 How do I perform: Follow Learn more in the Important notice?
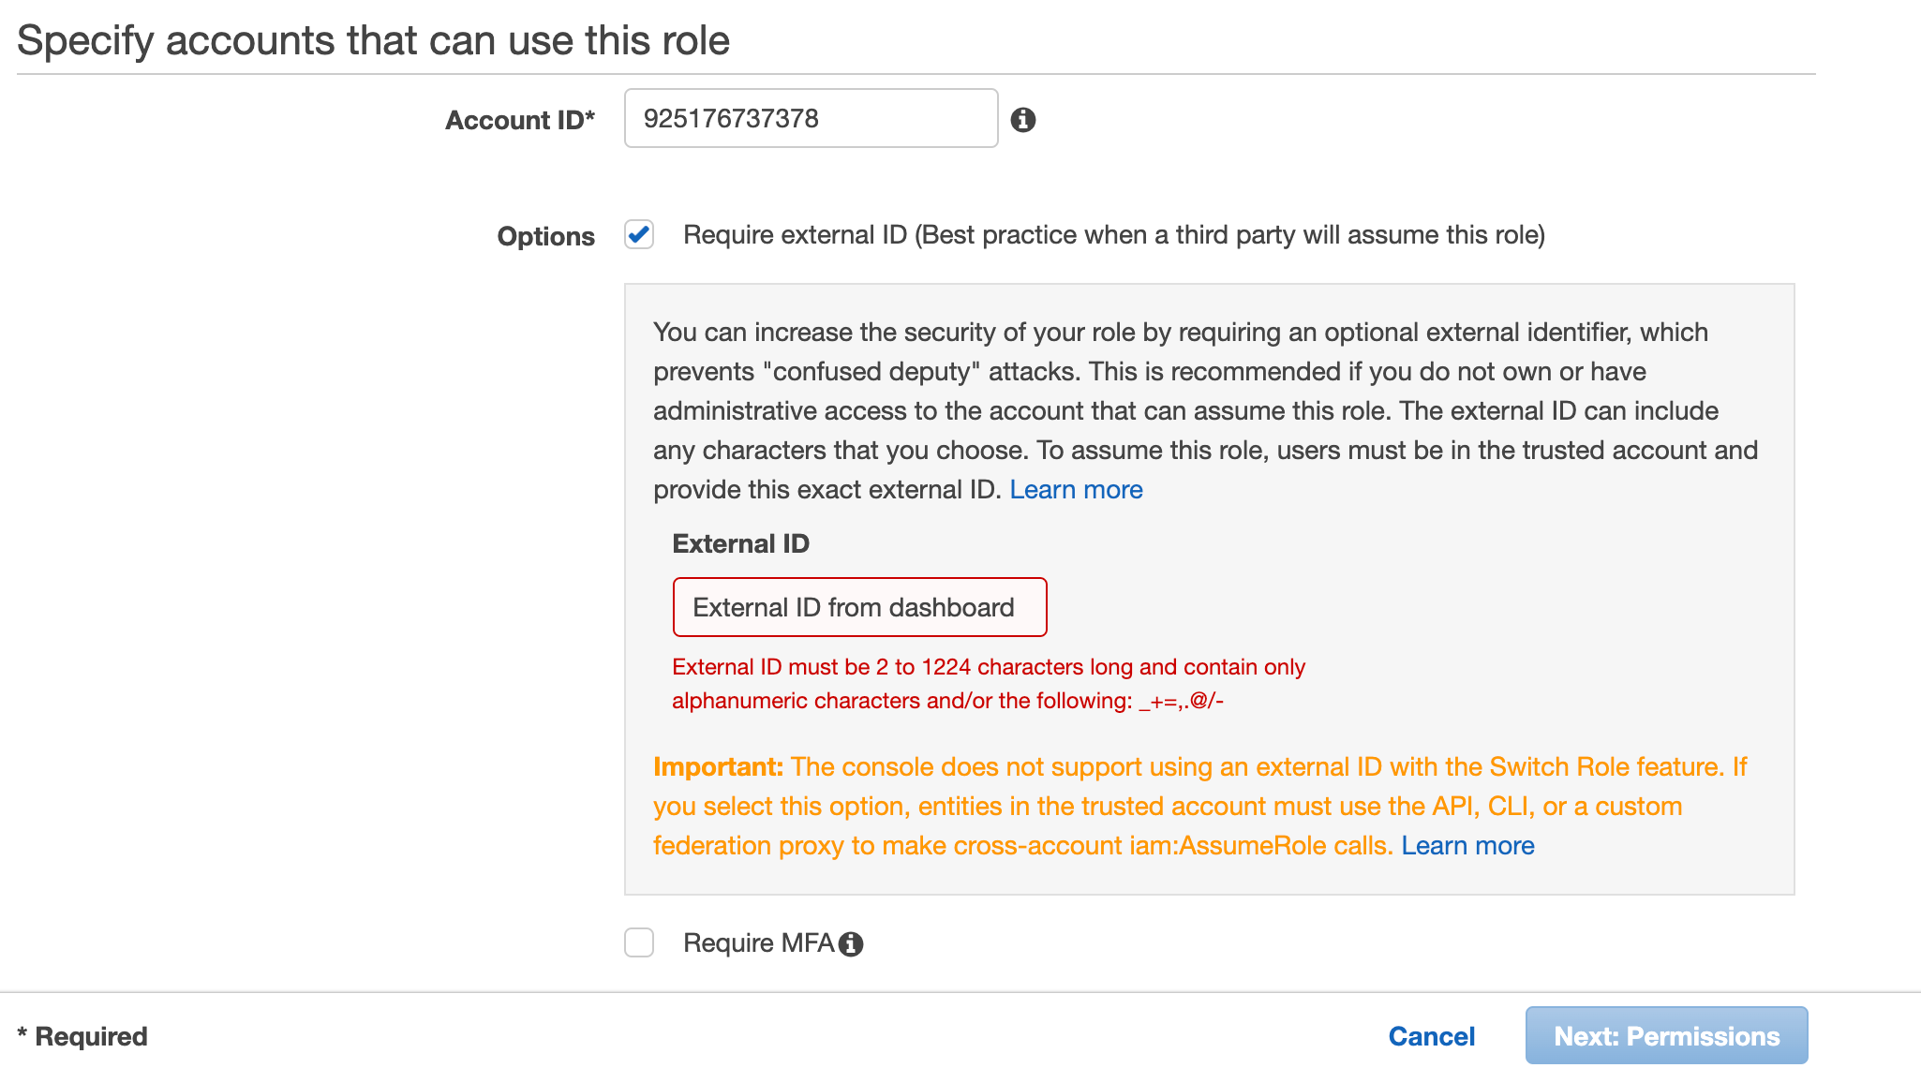(x=1467, y=845)
